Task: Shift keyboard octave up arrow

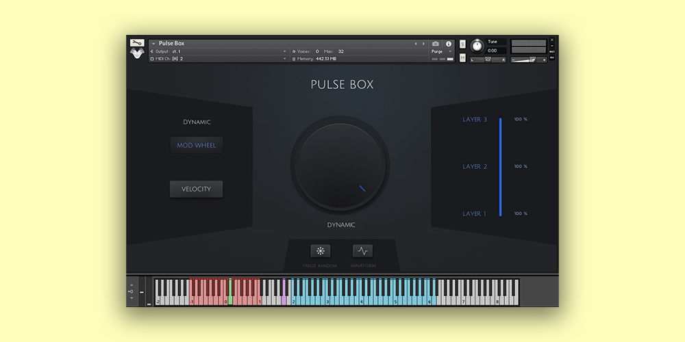Action: (x=131, y=285)
